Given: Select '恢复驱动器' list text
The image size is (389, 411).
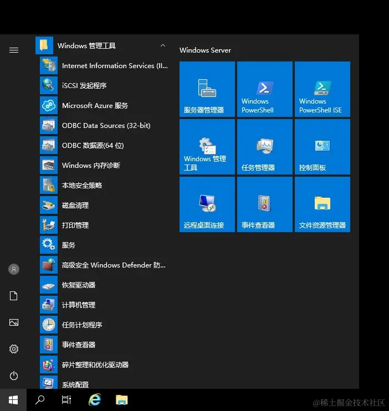Looking at the screenshot, I should click(79, 285).
